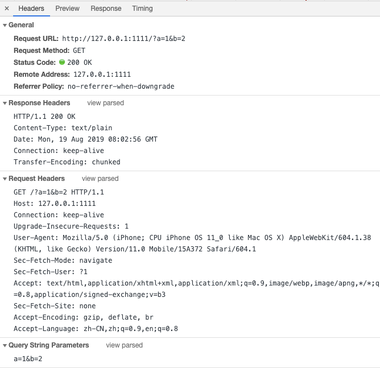Click the green status code indicator
Viewport: 380px width, 368px height.
(x=62, y=63)
